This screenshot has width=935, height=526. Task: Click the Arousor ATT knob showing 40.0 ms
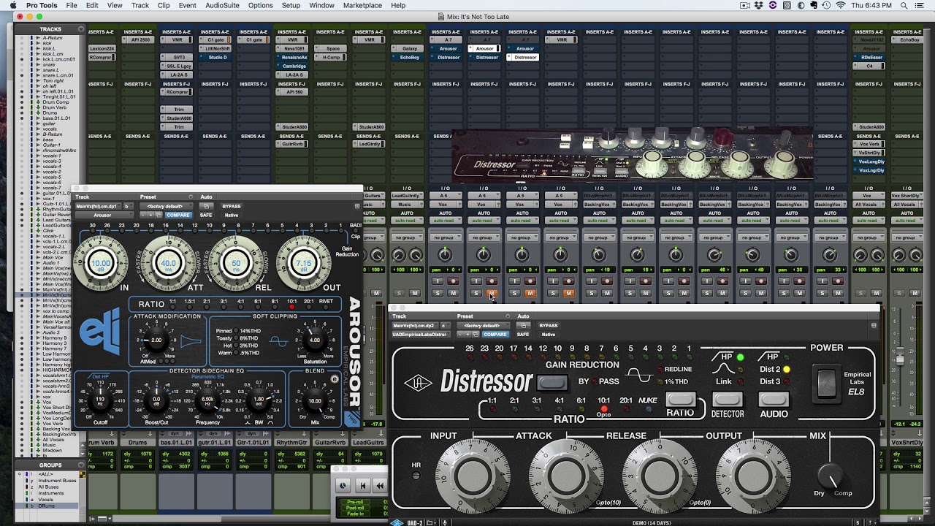[x=169, y=263]
